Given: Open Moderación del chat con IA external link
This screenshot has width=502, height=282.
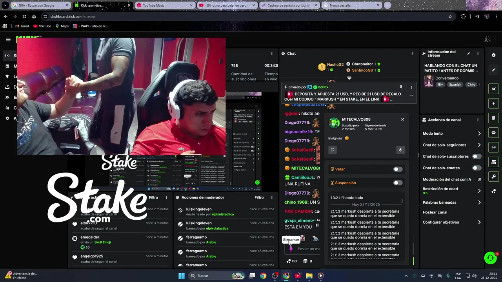Looking at the screenshot, I should (479, 179).
